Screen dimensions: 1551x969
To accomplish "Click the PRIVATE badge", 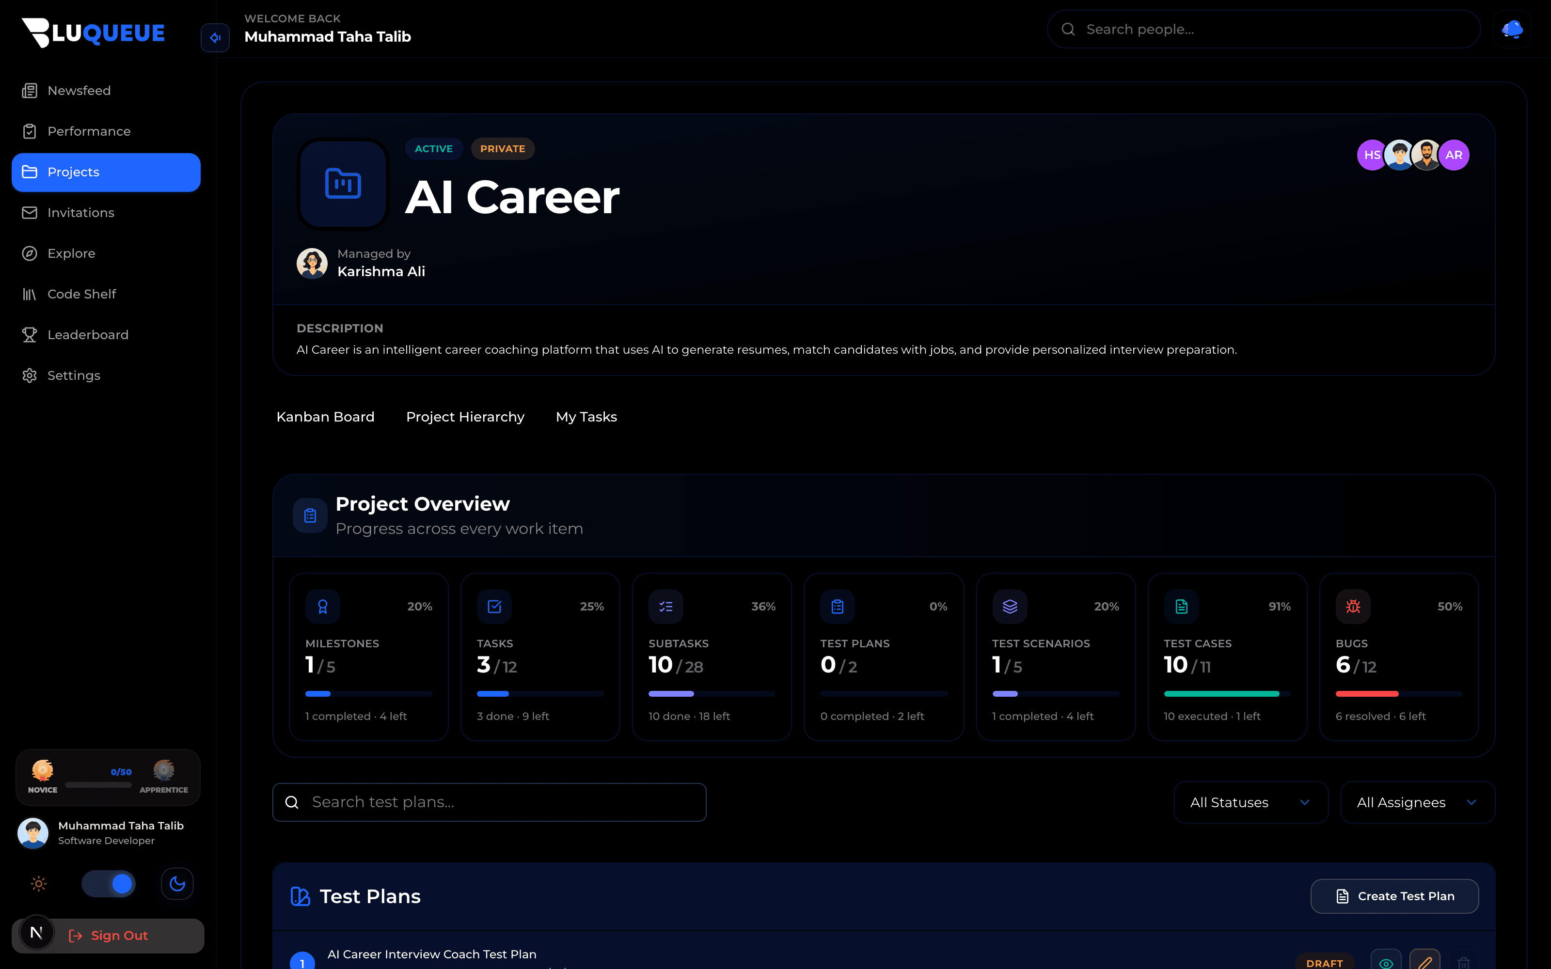I will tap(503, 149).
